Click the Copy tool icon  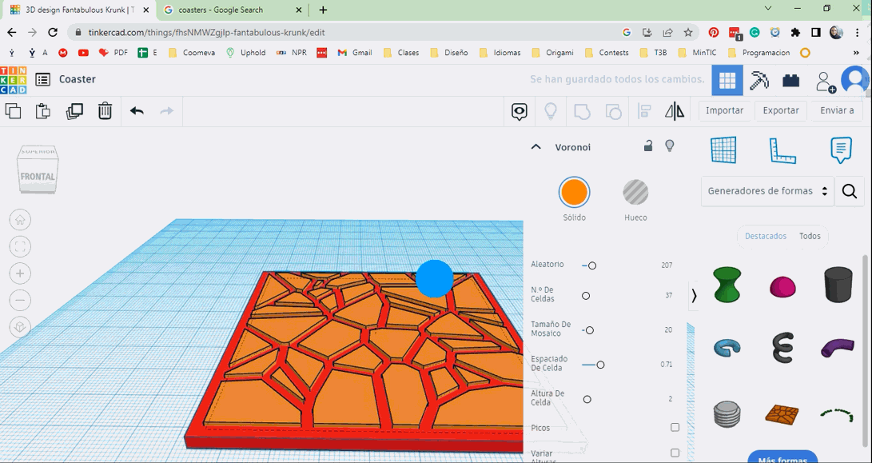[14, 110]
